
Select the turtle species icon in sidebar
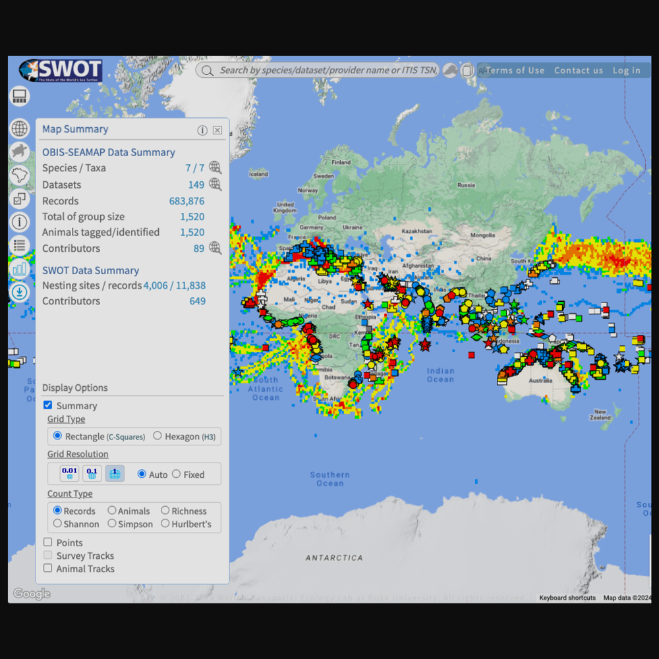pos(19,152)
